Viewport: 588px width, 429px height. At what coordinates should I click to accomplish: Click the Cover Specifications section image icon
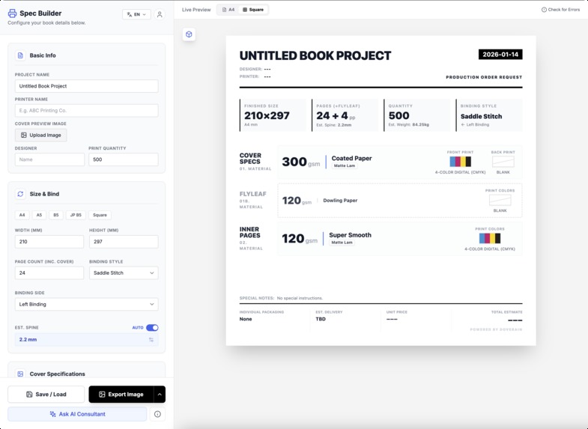tap(20, 374)
